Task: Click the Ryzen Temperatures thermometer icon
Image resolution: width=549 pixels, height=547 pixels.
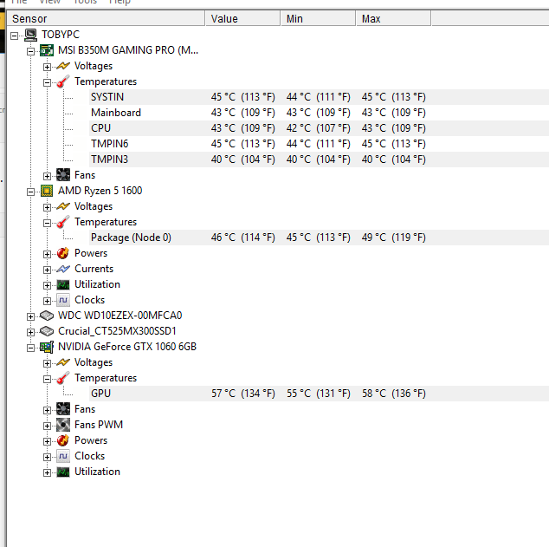Action: [63, 222]
